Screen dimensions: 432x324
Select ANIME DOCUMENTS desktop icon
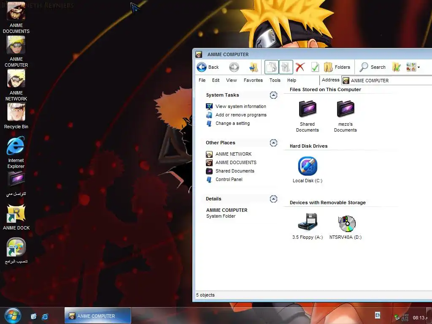pos(16,18)
